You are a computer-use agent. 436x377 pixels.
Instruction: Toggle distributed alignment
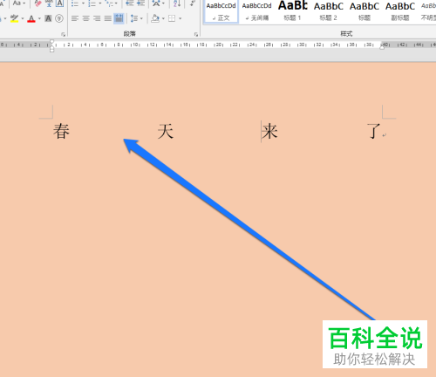click(x=119, y=18)
